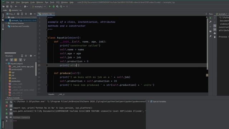Expand External Libraries in Project tree
229x129 pixels.
(6, 23)
